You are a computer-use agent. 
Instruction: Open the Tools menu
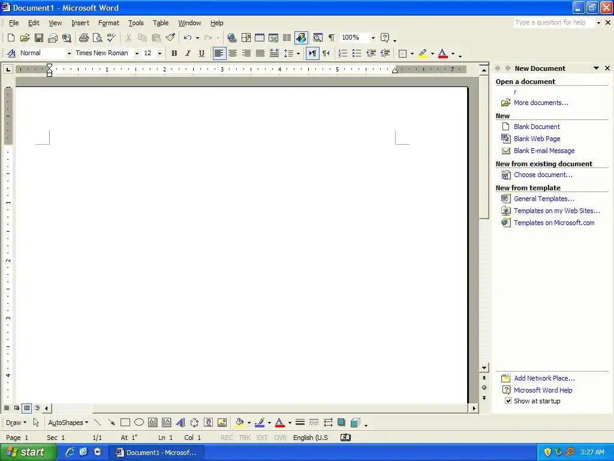pos(136,23)
